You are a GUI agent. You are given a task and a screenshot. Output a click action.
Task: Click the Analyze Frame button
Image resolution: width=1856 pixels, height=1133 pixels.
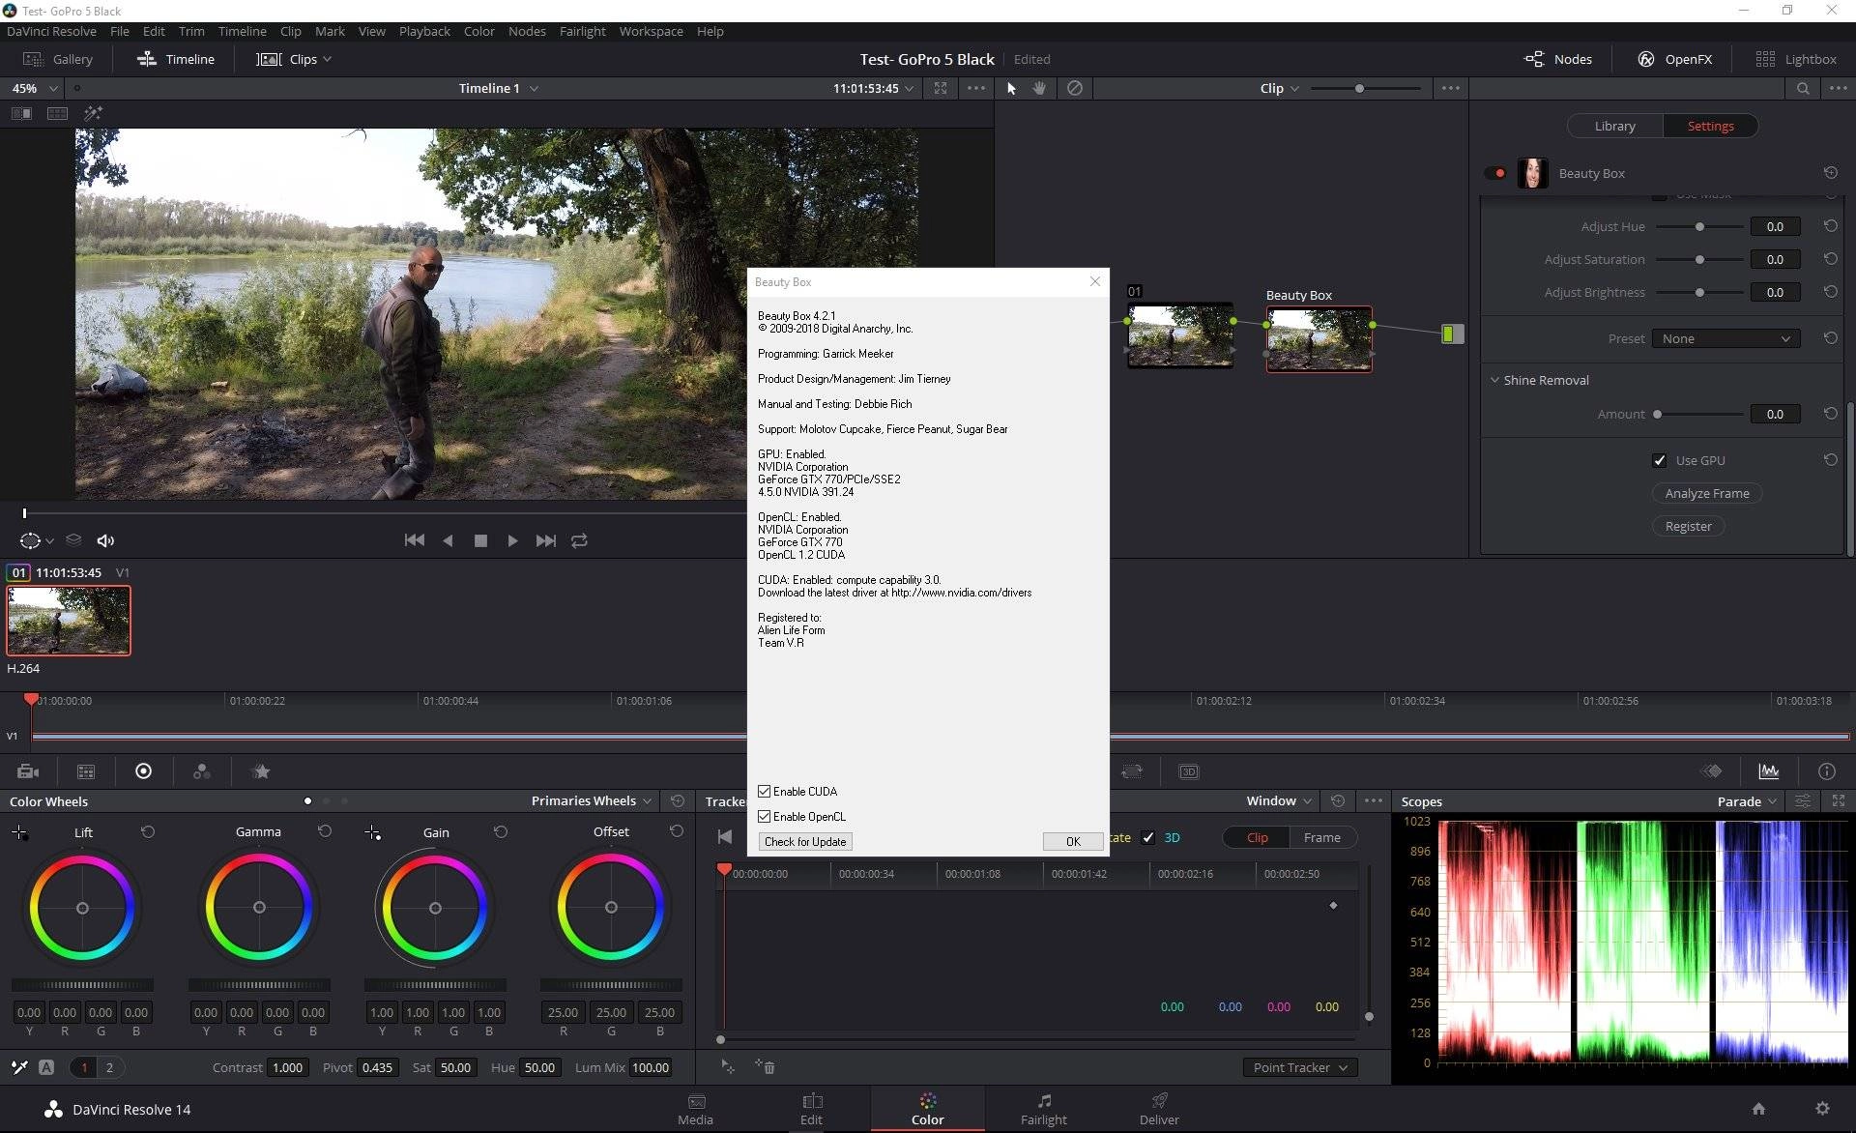[x=1707, y=493]
